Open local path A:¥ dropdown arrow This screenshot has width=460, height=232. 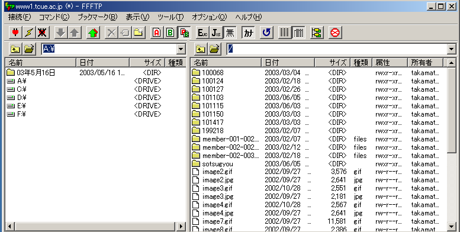181,49
